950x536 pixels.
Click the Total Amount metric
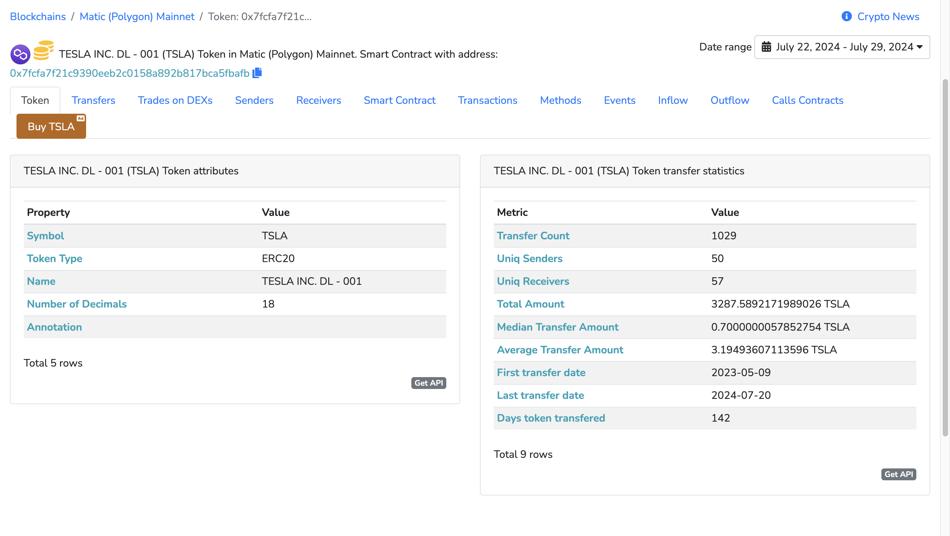pos(530,304)
